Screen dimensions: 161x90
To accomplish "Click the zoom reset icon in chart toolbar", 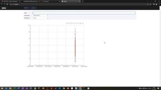I will (69, 23).
